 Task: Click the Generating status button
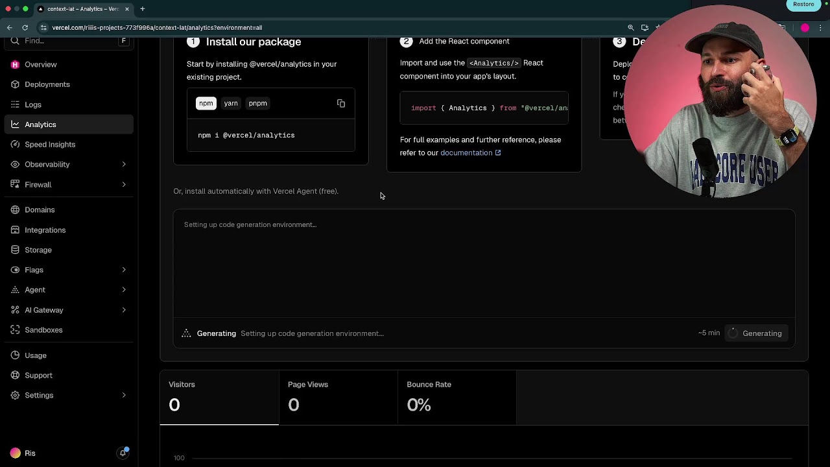click(756, 333)
